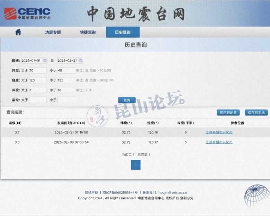270x216 pixels.
Task: Click the longitude maximum field showing 125
Action: (66, 80)
